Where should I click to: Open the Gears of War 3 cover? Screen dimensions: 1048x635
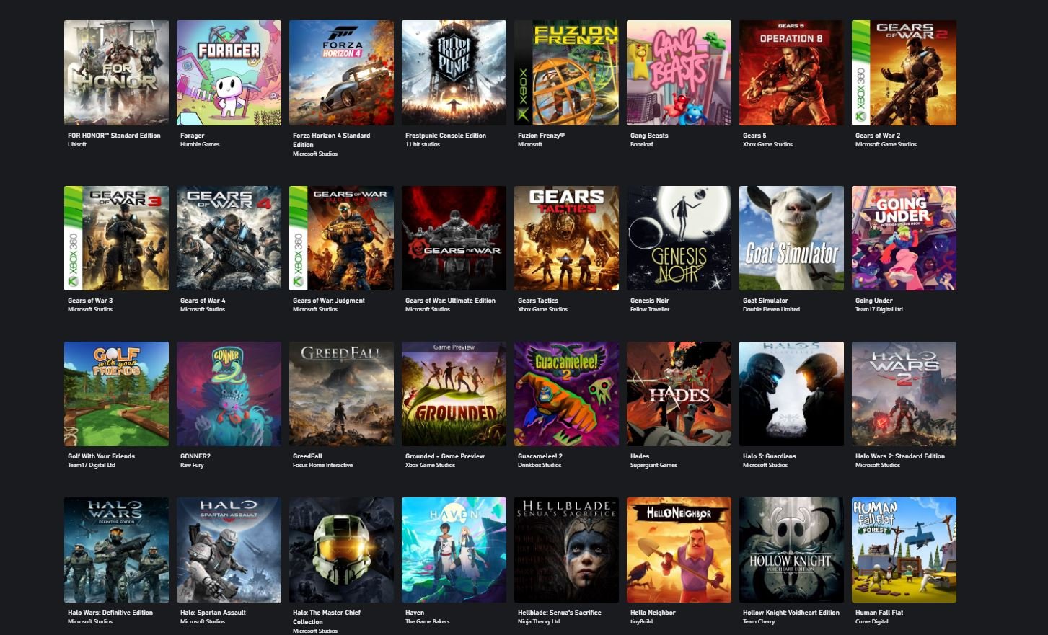point(116,239)
